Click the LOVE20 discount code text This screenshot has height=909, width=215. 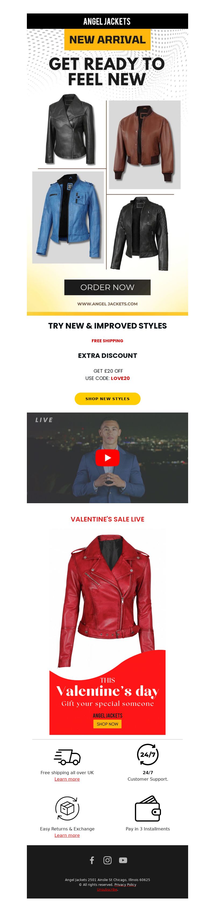[120, 378]
